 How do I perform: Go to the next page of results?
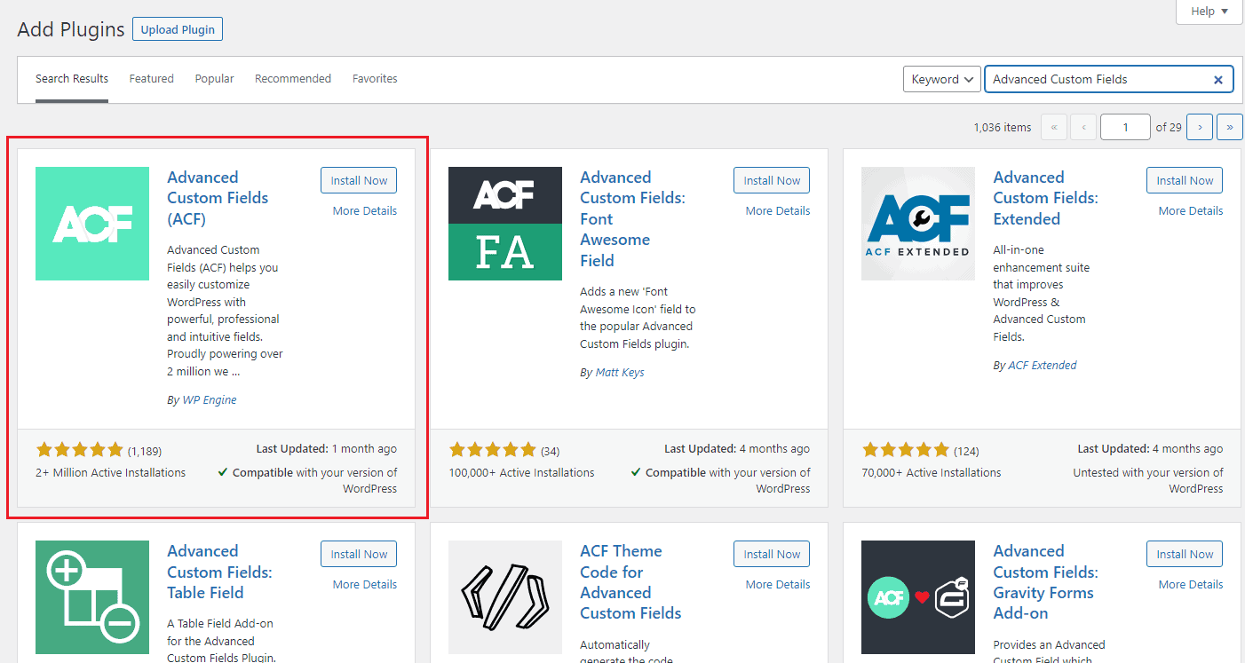(x=1200, y=127)
